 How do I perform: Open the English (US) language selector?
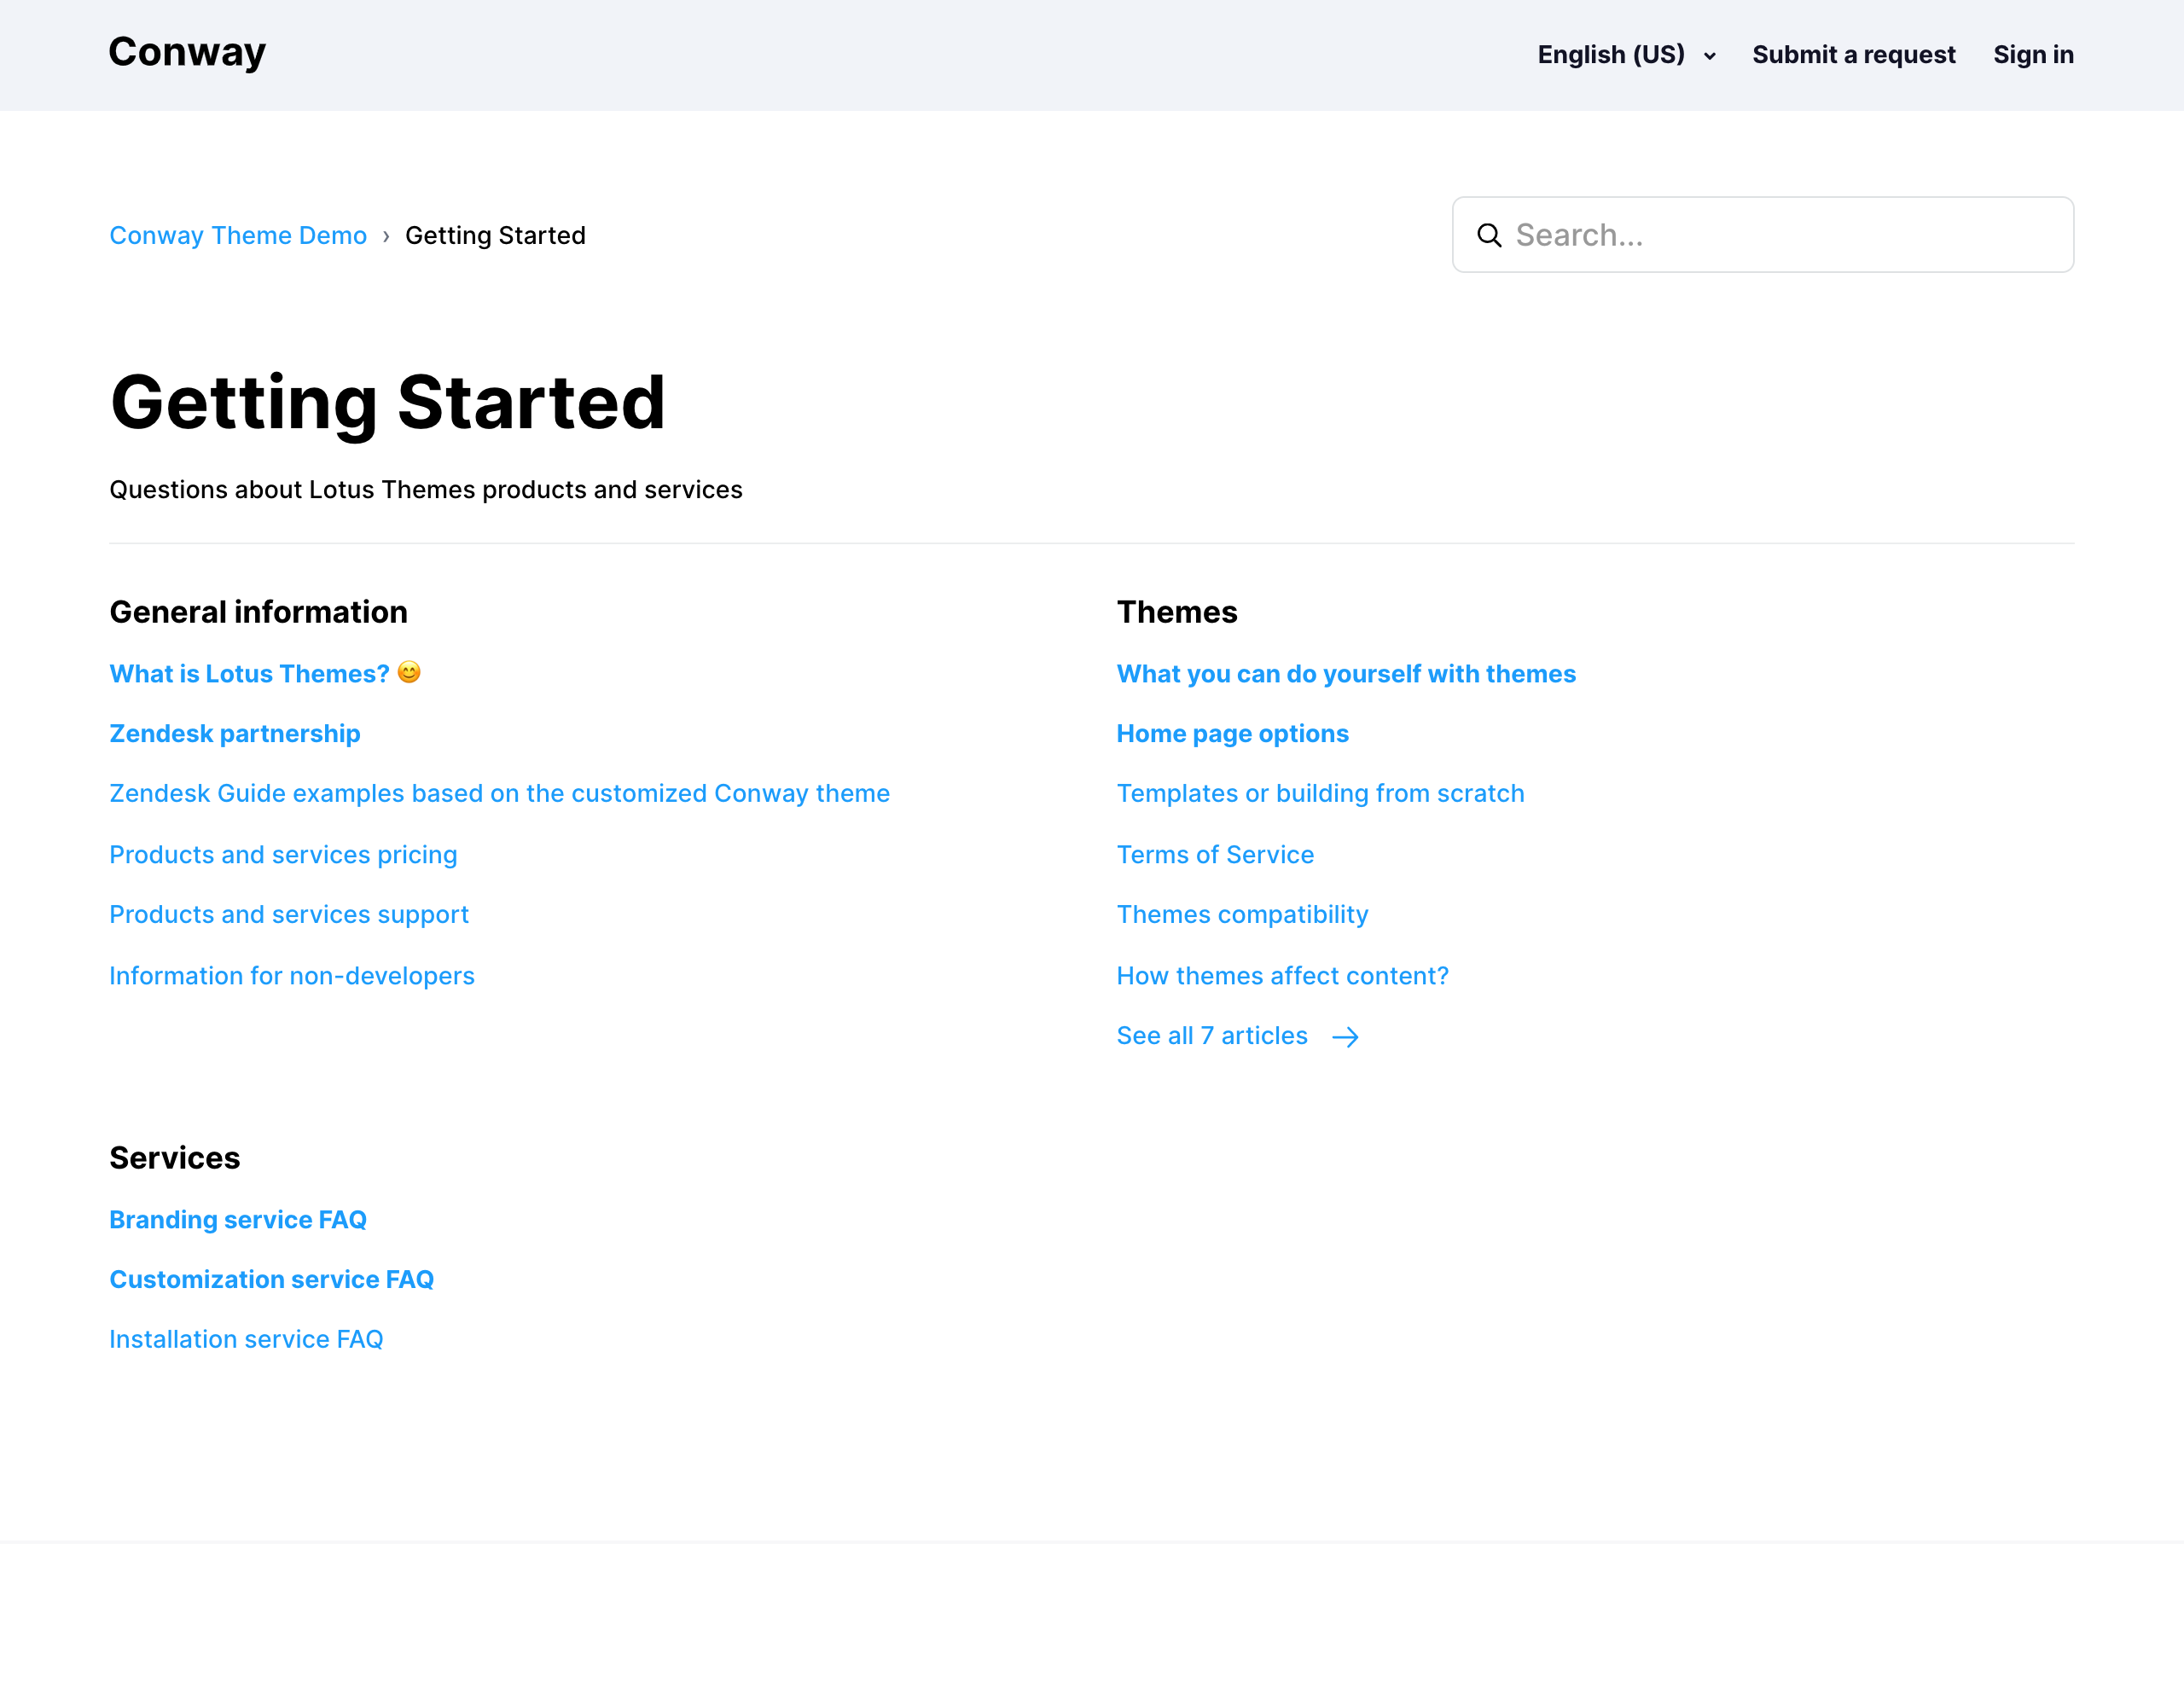click(x=1611, y=55)
